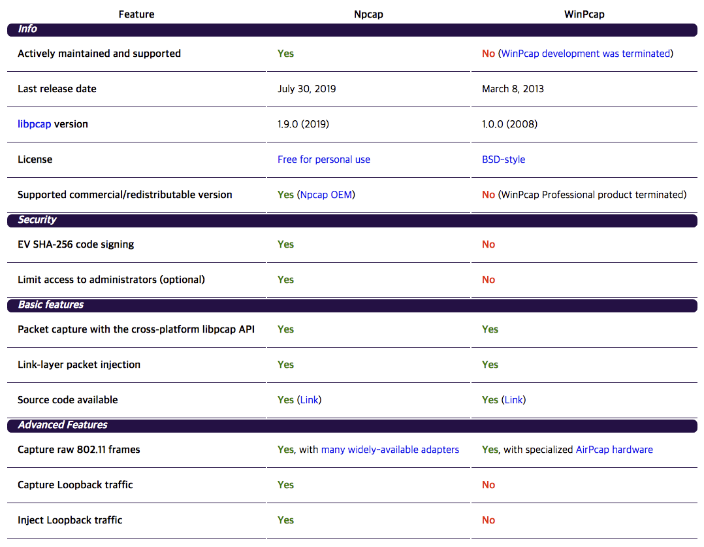This screenshot has height=547, width=704.
Task: Click 'Actively maintained and supported' row label
Action: [x=99, y=54]
